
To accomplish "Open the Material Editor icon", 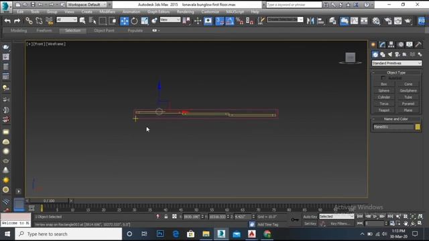I will [376, 21].
